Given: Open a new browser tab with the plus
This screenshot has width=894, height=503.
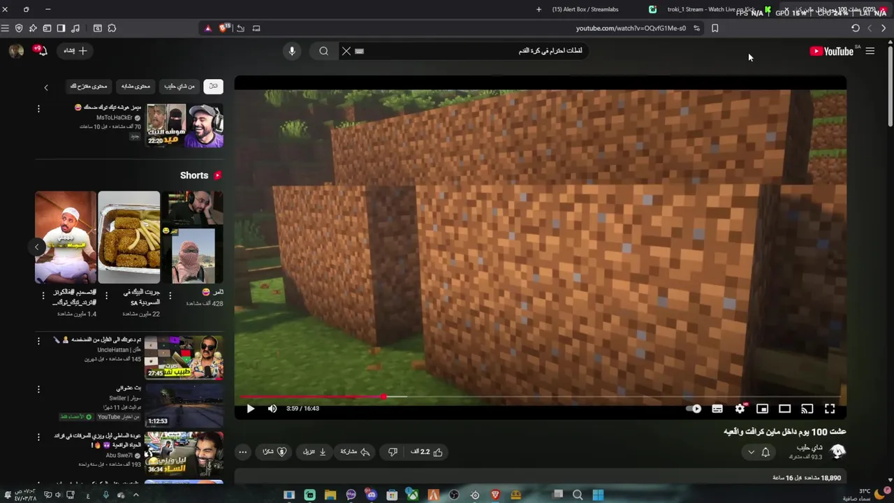Looking at the screenshot, I should click(x=538, y=9).
